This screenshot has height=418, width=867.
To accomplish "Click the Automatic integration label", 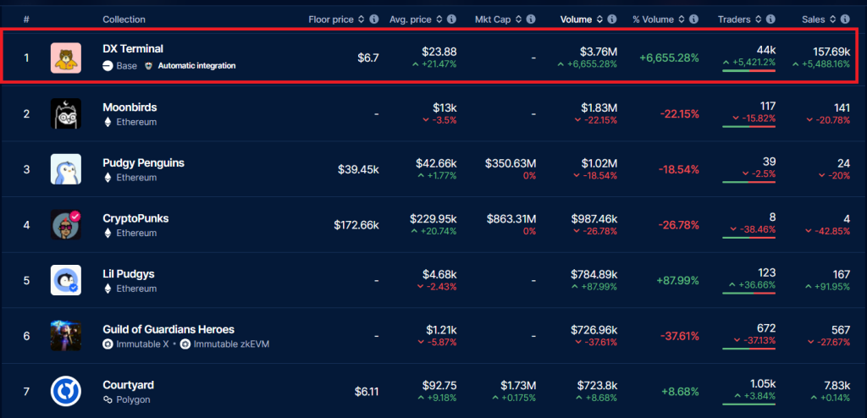I will pos(196,65).
